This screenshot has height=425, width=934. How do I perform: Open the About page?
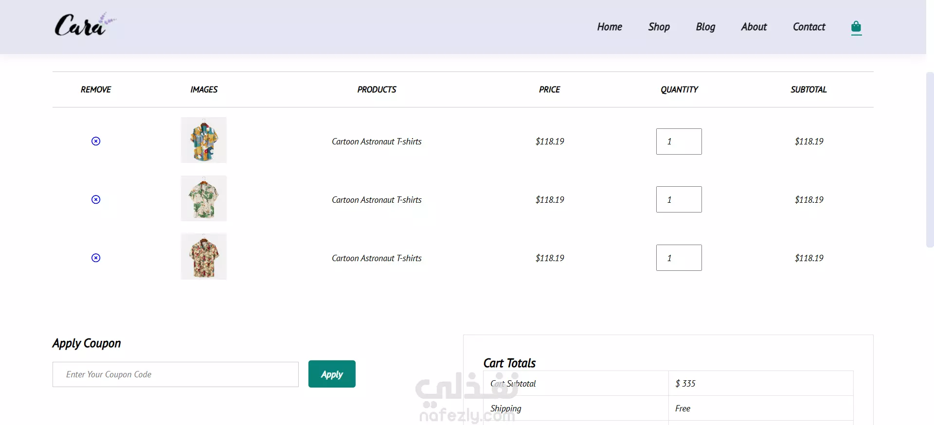(x=754, y=27)
